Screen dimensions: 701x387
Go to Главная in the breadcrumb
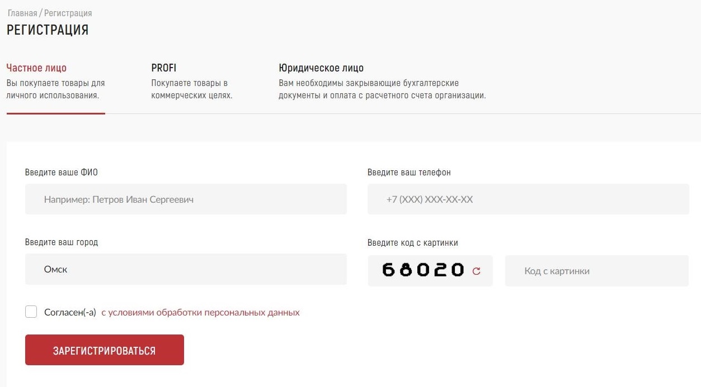pyautogui.click(x=22, y=13)
